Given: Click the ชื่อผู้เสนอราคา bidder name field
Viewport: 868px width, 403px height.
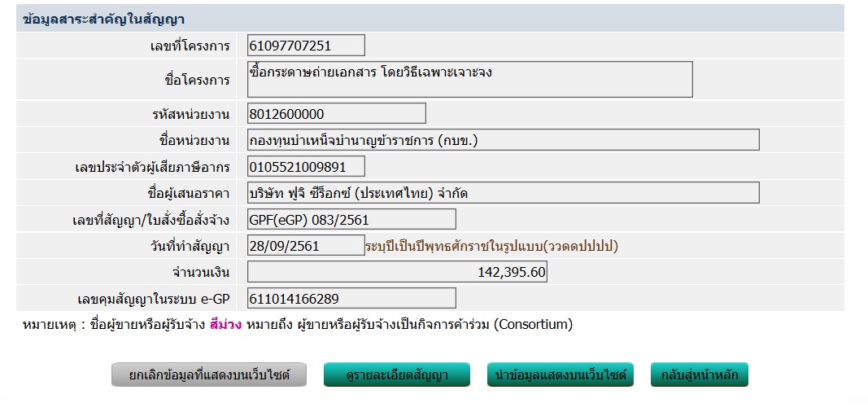Looking at the screenshot, I should [503, 193].
